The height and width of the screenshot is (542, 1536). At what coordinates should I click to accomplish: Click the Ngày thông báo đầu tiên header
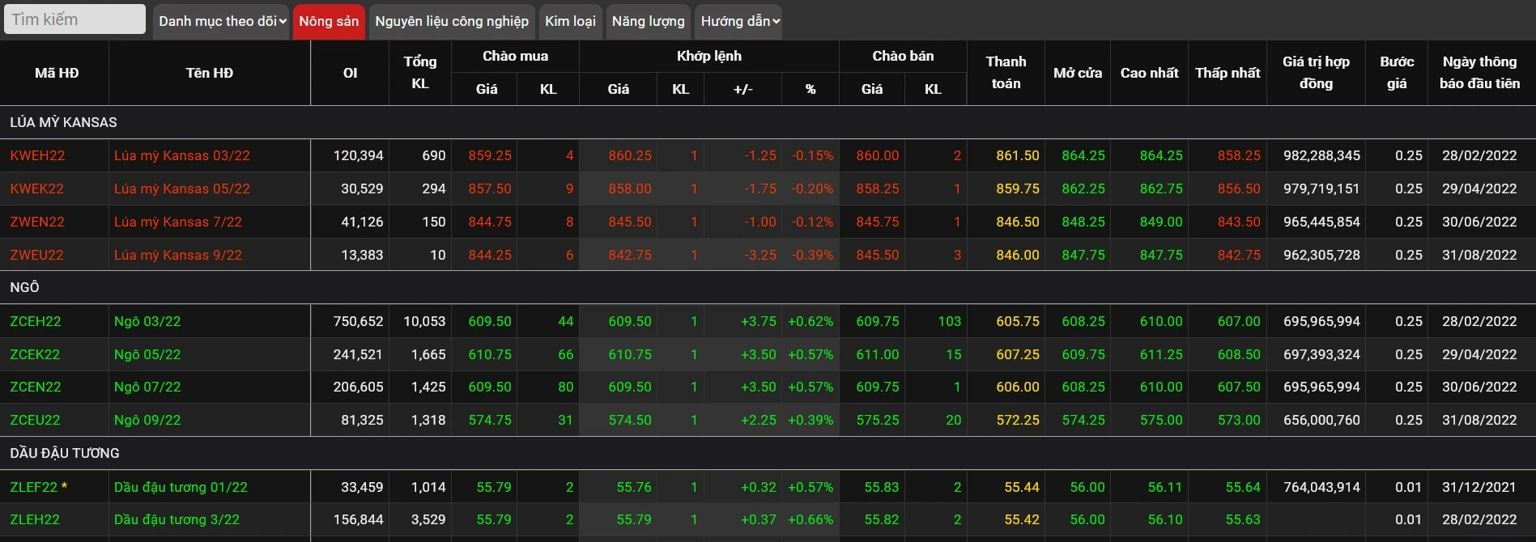pos(1479,73)
